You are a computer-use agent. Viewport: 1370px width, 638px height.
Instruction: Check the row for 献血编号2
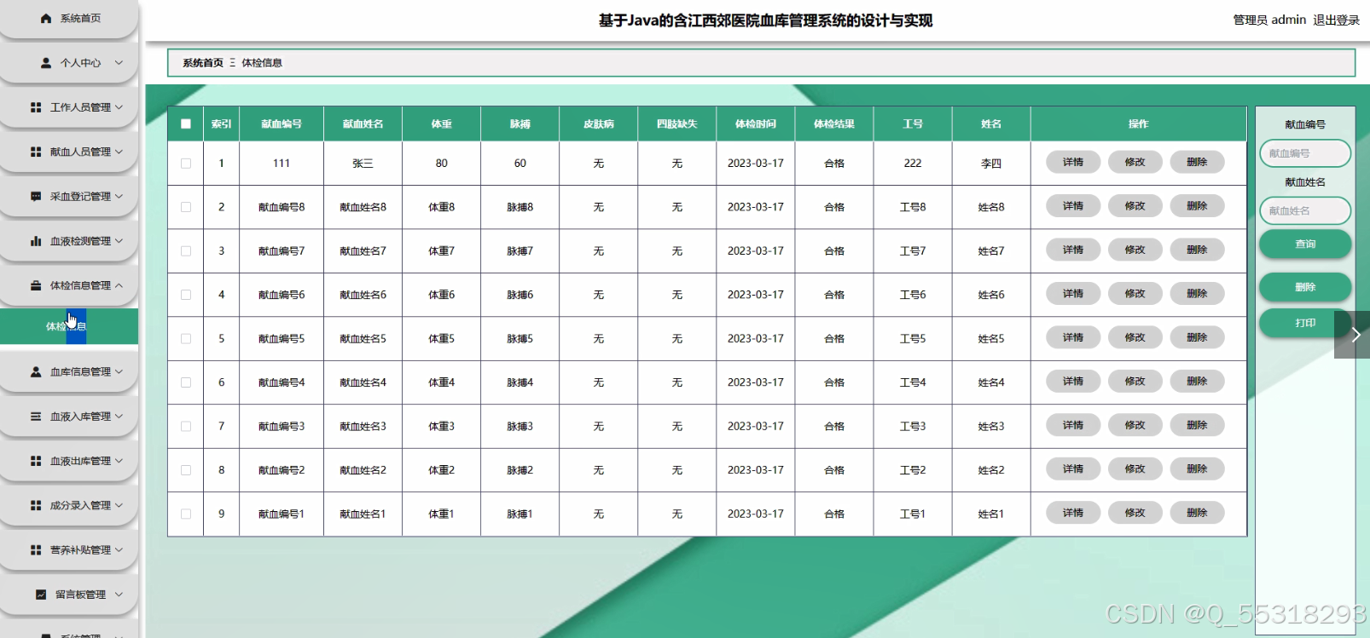click(x=186, y=470)
